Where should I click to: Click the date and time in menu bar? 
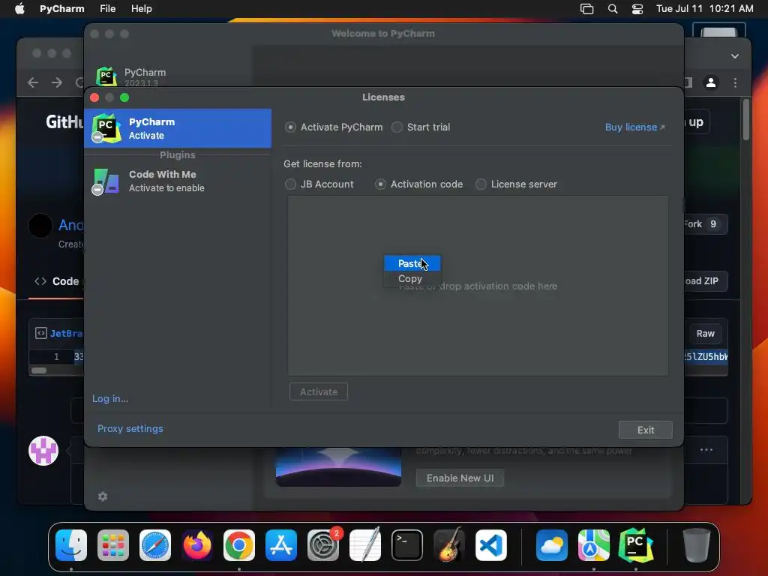click(704, 9)
